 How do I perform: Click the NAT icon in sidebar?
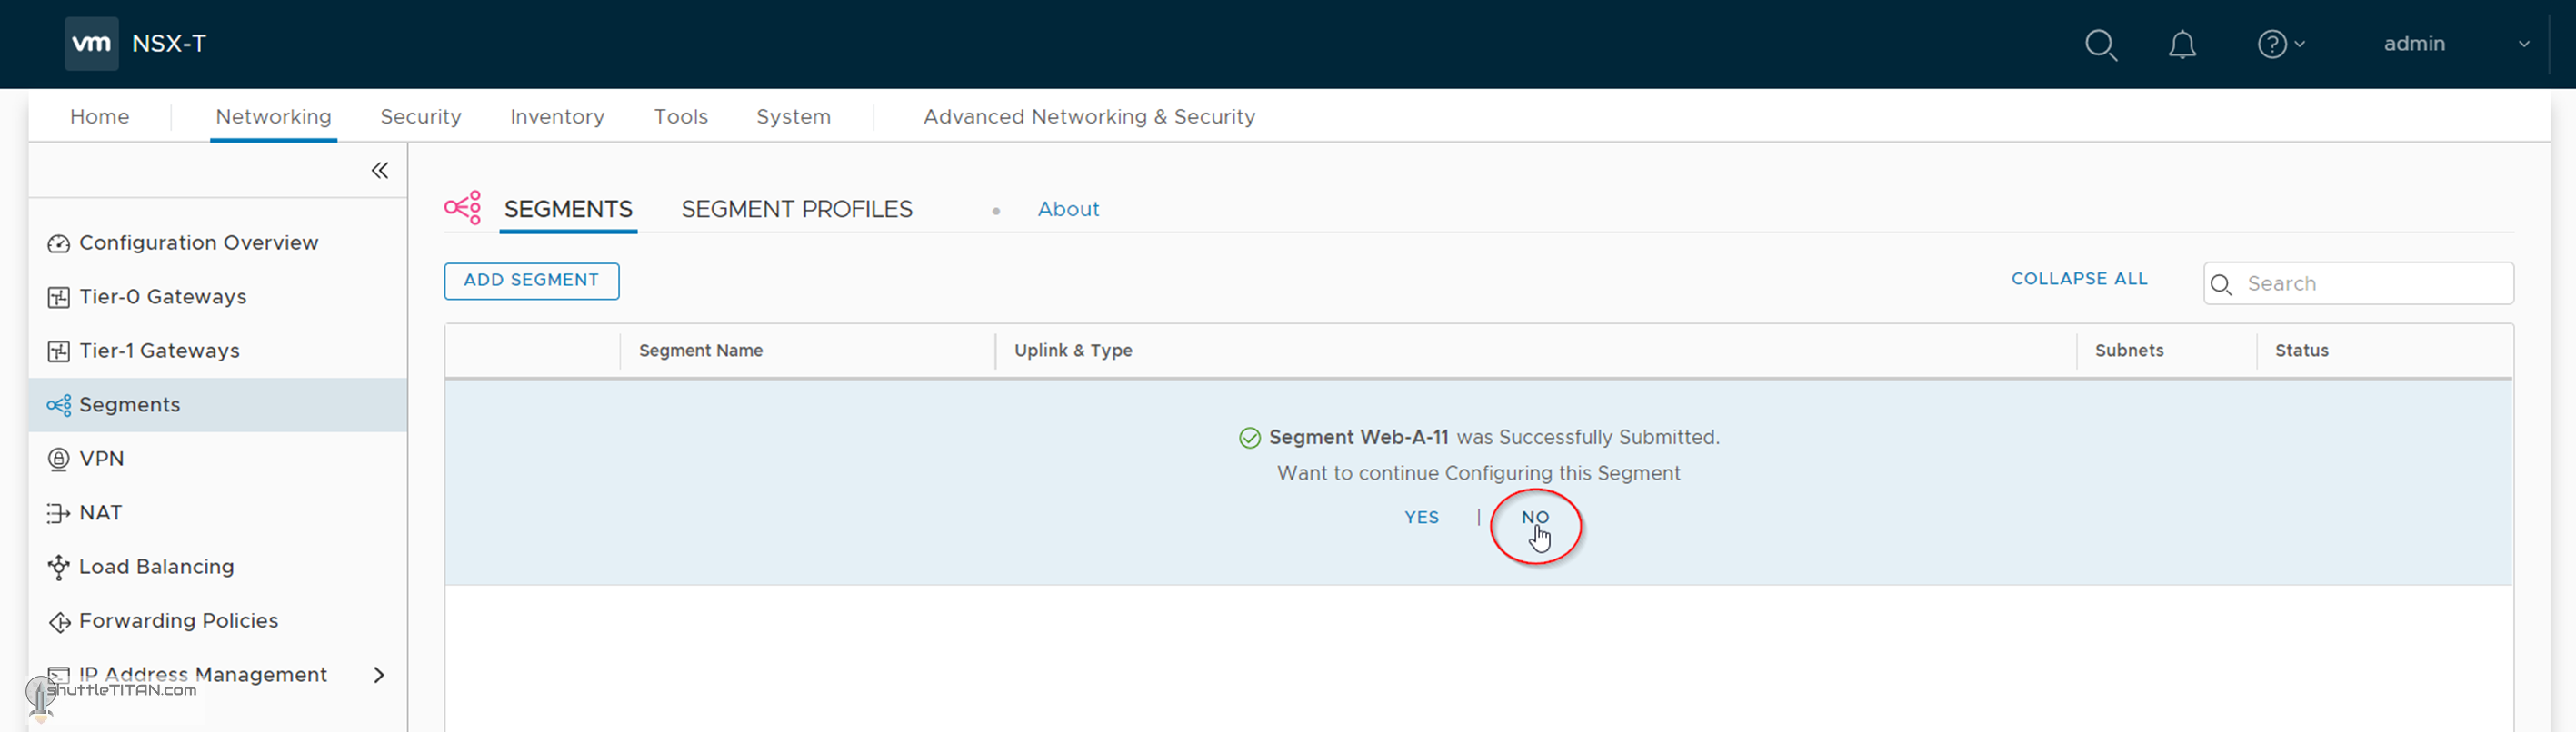[x=59, y=513]
